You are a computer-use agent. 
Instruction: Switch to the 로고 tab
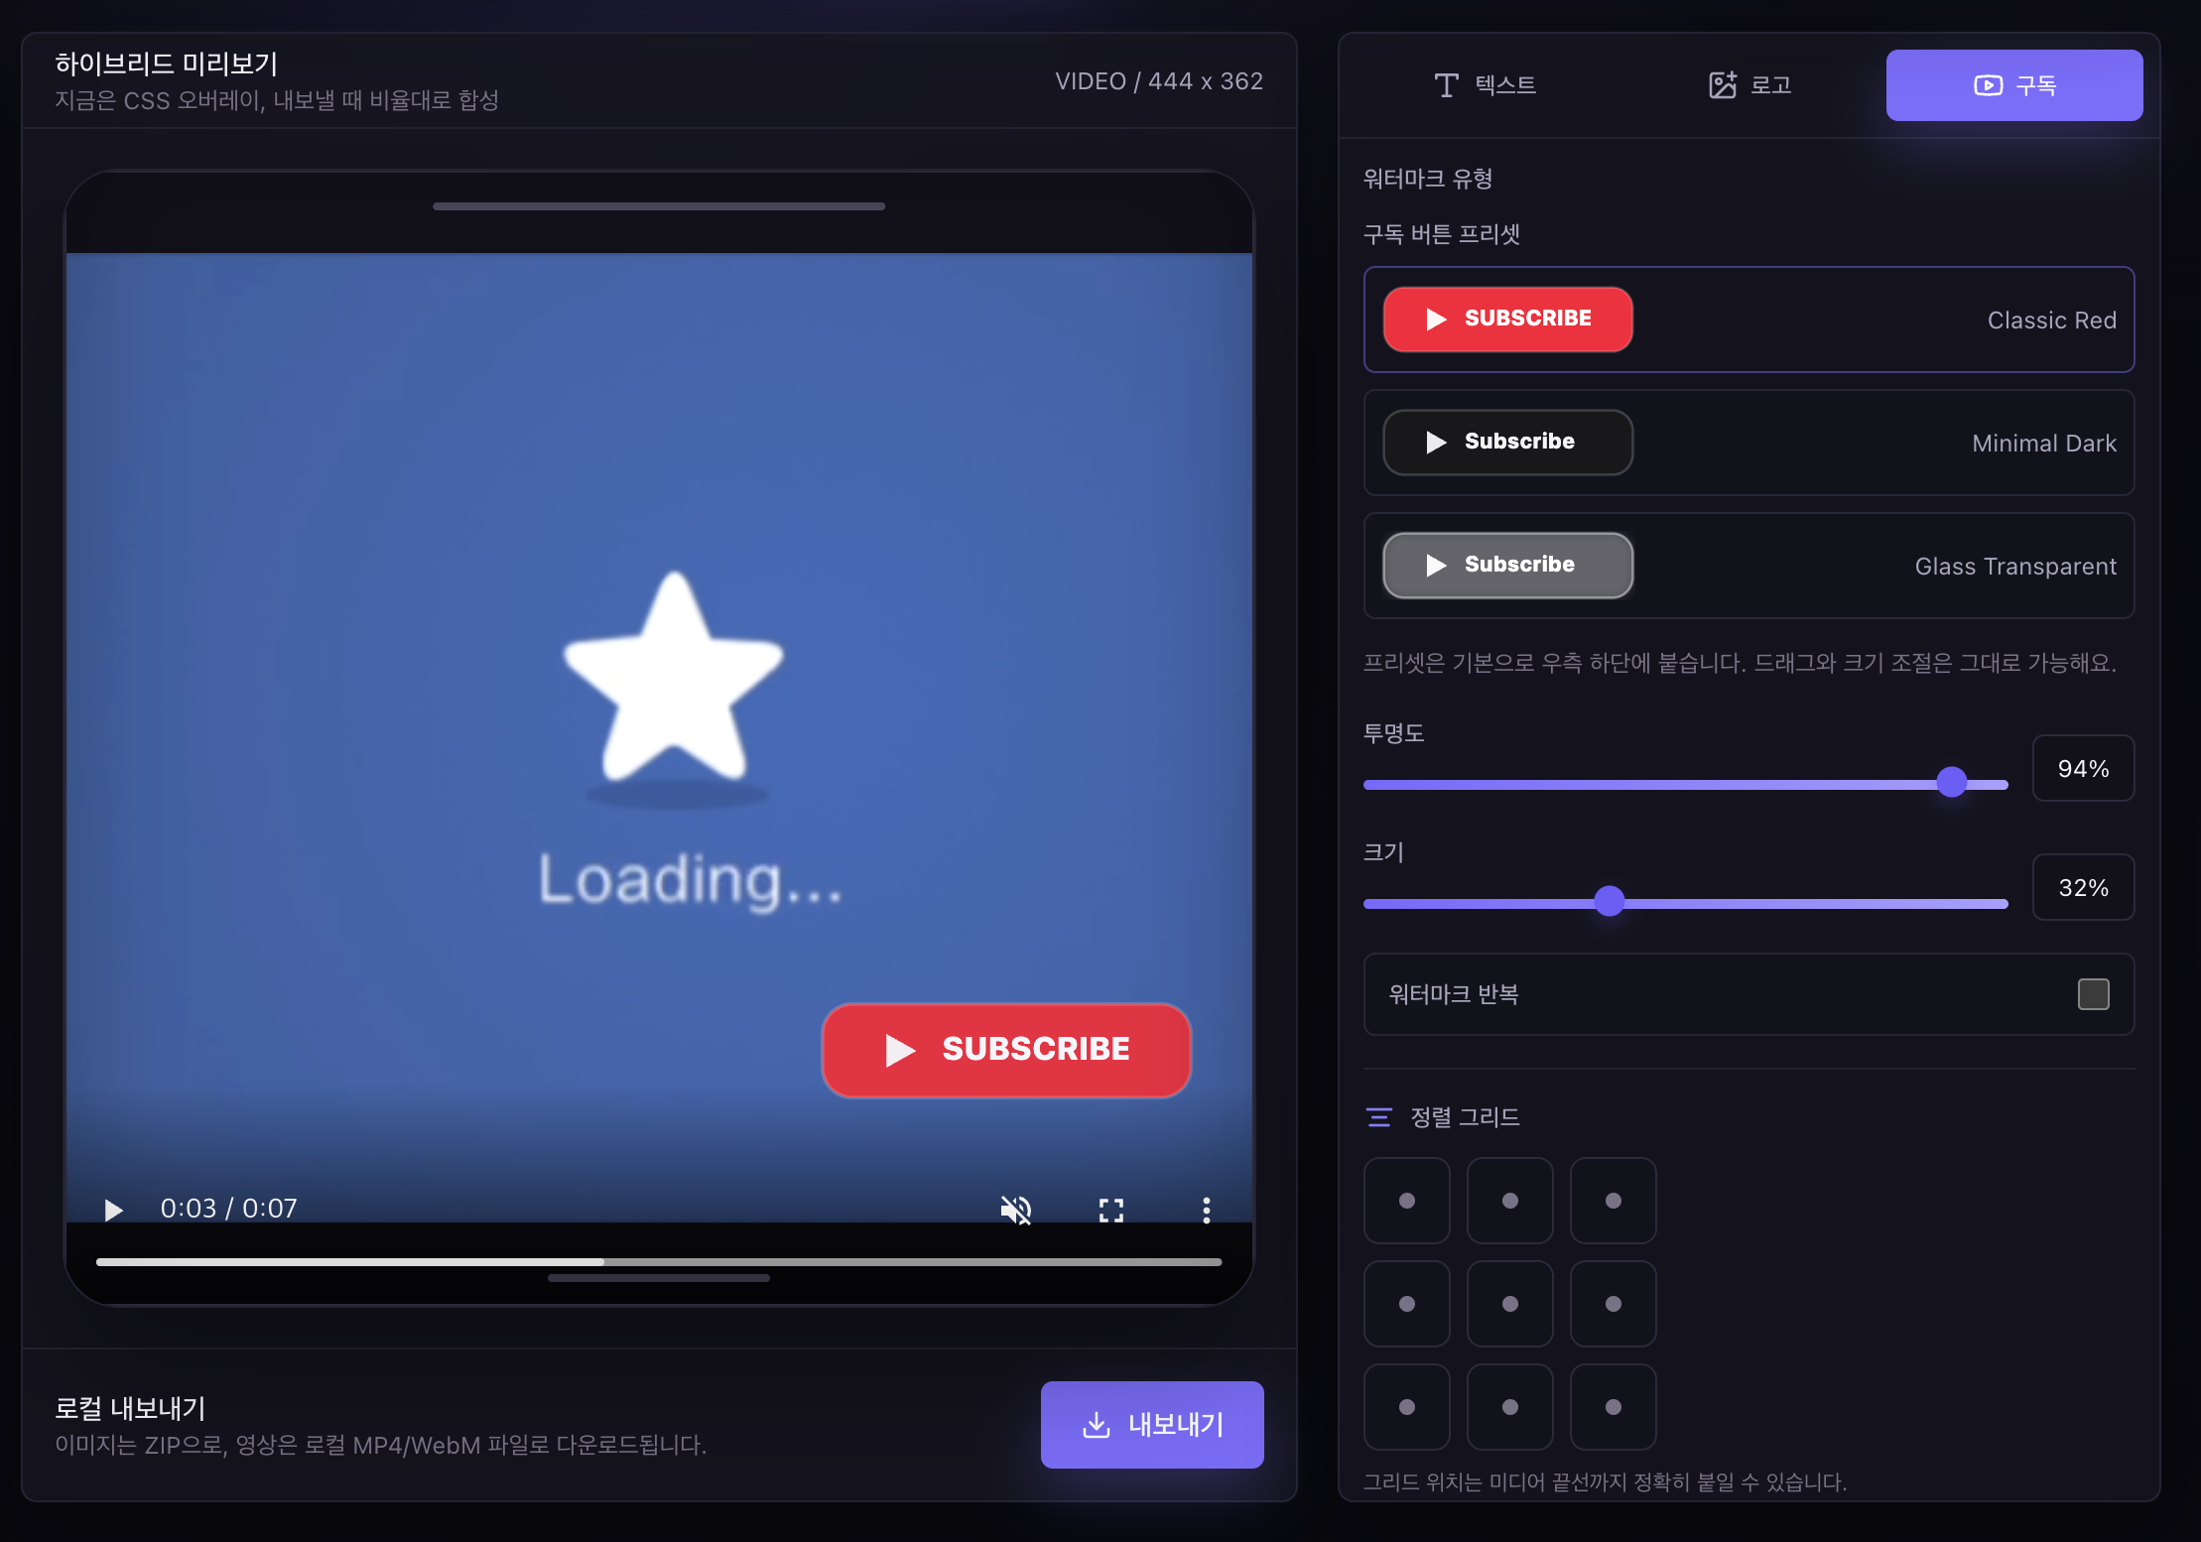1749,85
